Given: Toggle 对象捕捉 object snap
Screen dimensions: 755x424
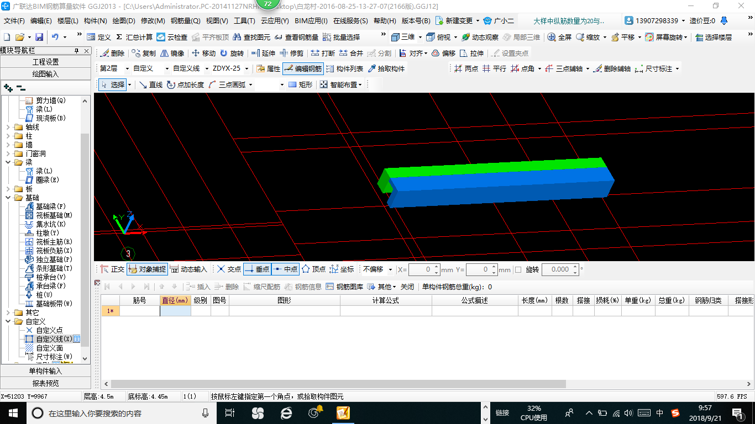Looking at the screenshot, I should pyautogui.click(x=146, y=269).
